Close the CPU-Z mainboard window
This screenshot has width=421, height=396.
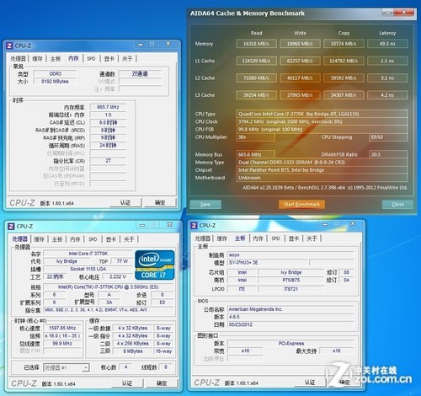click(353, 224)
